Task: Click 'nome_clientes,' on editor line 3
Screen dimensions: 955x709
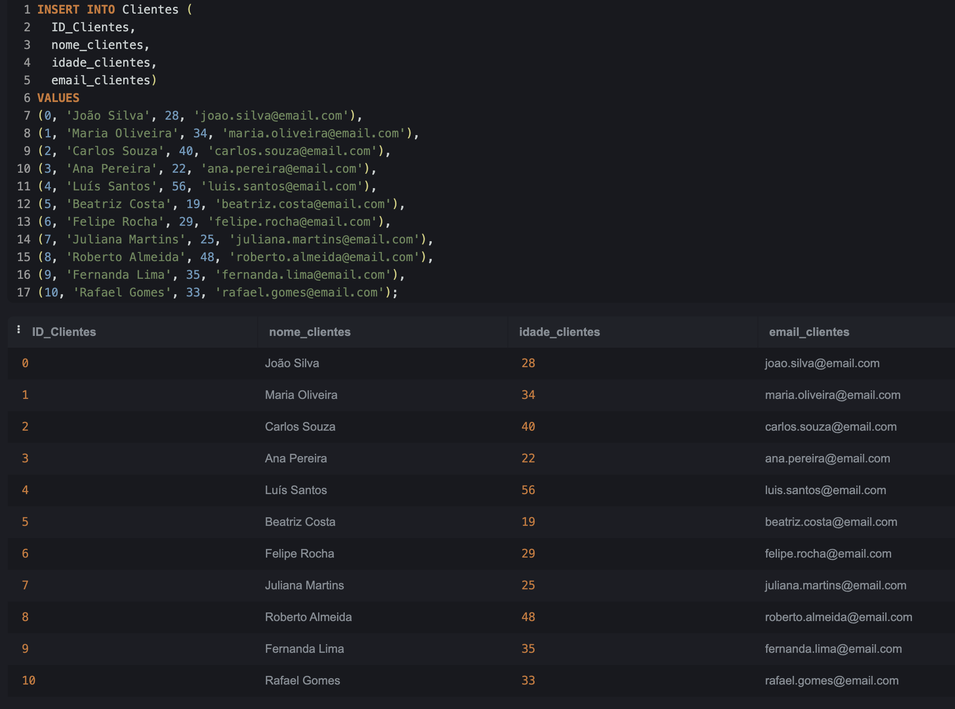Action: click(101, 45)
